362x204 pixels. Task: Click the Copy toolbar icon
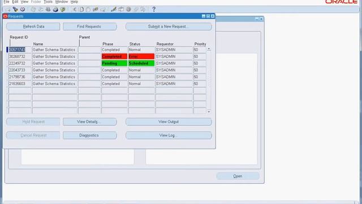click(81, 10)
